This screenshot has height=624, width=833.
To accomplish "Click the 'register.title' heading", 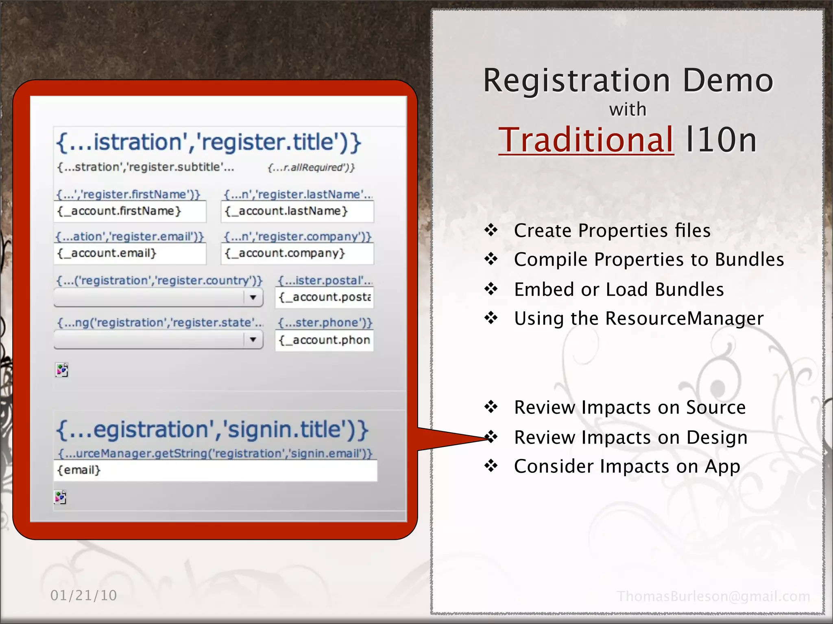I will pyautogui.click(x=208, y=142).
